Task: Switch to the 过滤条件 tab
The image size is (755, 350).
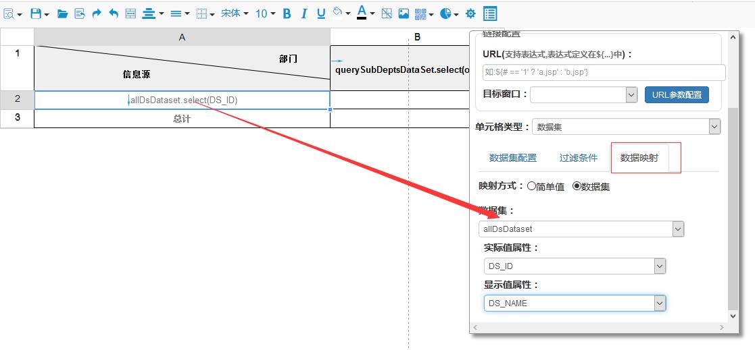Action: (x=578, y=158)
